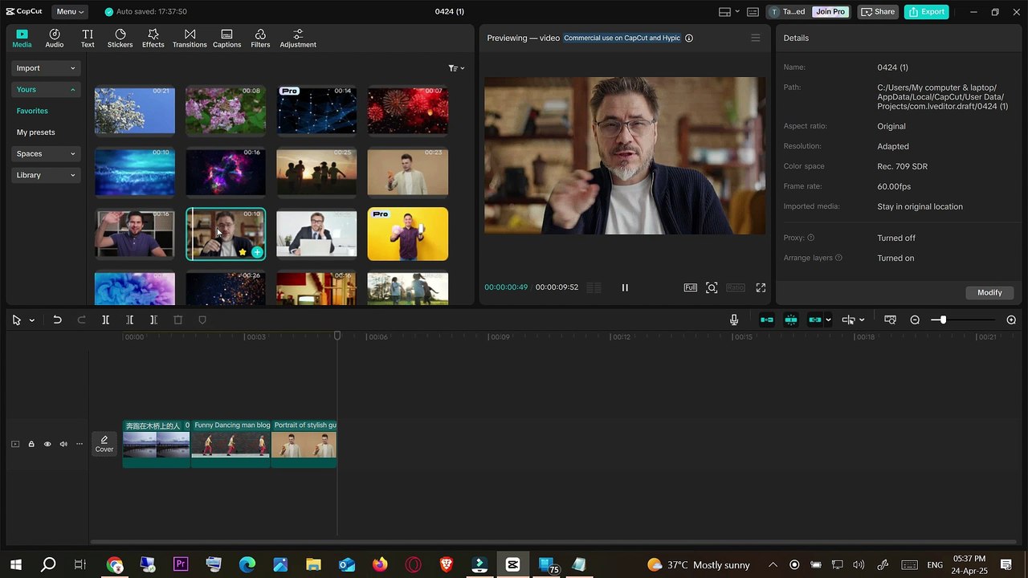This screenshot has width=1028, height=578.
Task: Expand the preview to fullscreen
Action: [761, 287]
